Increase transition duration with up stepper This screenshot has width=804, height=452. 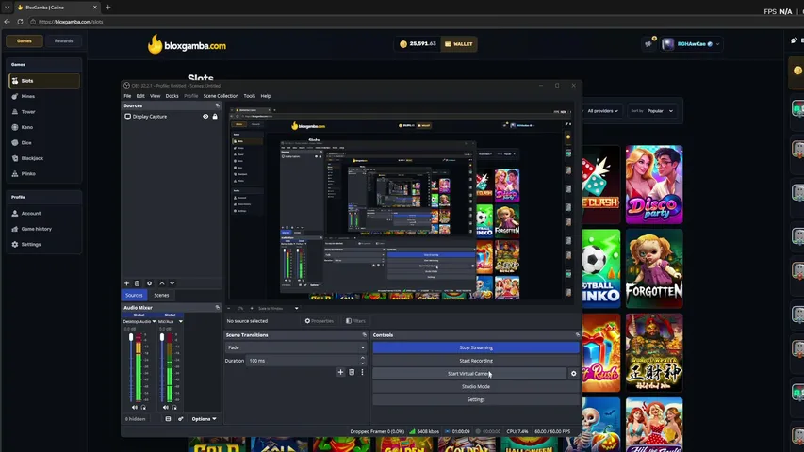point(363,358)
